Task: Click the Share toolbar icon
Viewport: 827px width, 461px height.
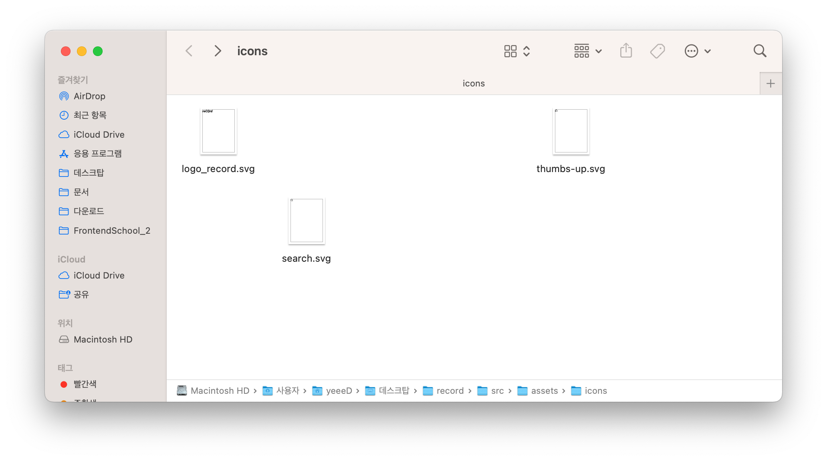Action: [x=626, y=51]
